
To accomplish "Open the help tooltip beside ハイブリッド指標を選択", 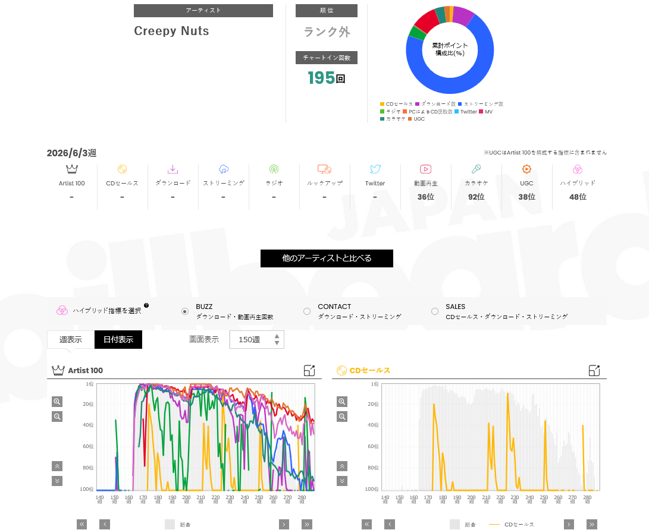I will click(x=146, y=305).
